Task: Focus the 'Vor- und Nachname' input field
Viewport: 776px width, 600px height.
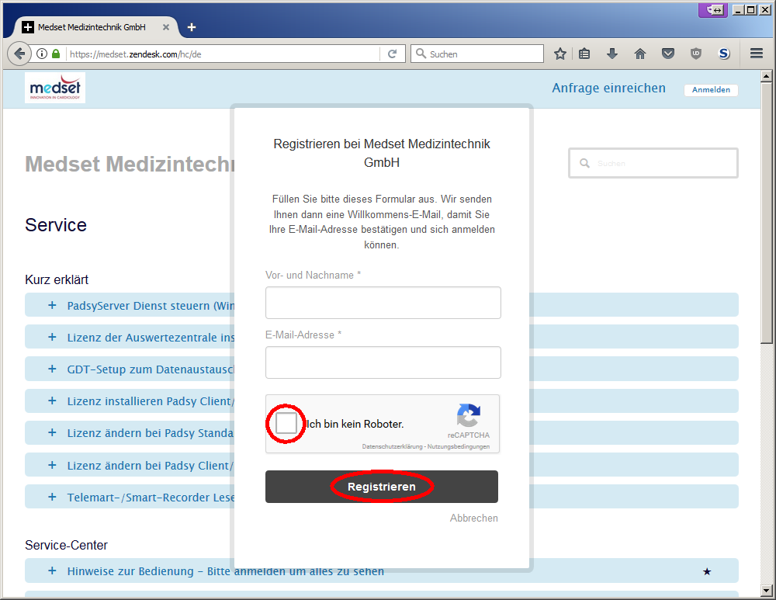Action: (383, 303)
